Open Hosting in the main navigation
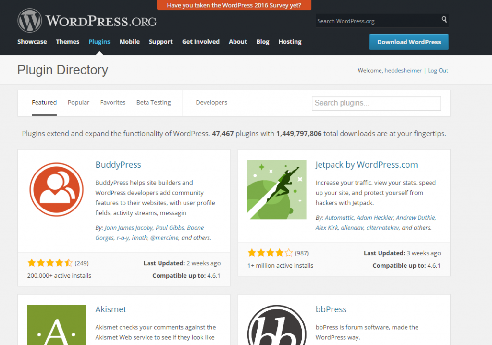The height and width of the screenshot is (345, 492). 290,42
